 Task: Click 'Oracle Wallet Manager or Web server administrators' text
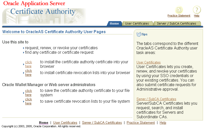point(49,85)
